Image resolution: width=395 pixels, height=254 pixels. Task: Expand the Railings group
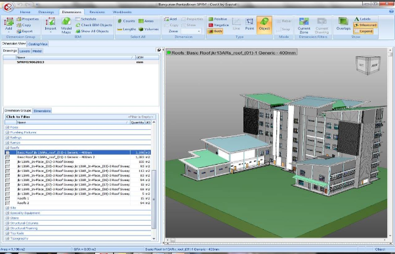click(7, 138)
